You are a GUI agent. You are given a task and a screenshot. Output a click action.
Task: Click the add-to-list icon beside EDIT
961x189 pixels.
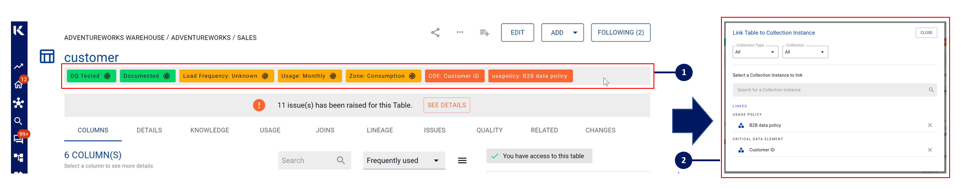(x=484, y=33)
